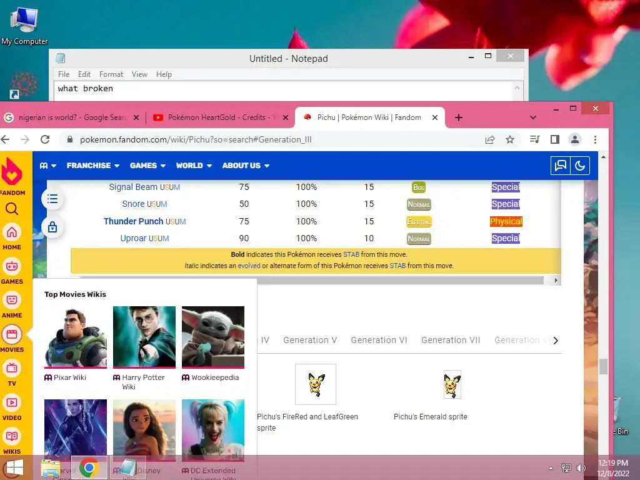
Task: Open My Computer desktop icon
Action: (x=24, y=25)
